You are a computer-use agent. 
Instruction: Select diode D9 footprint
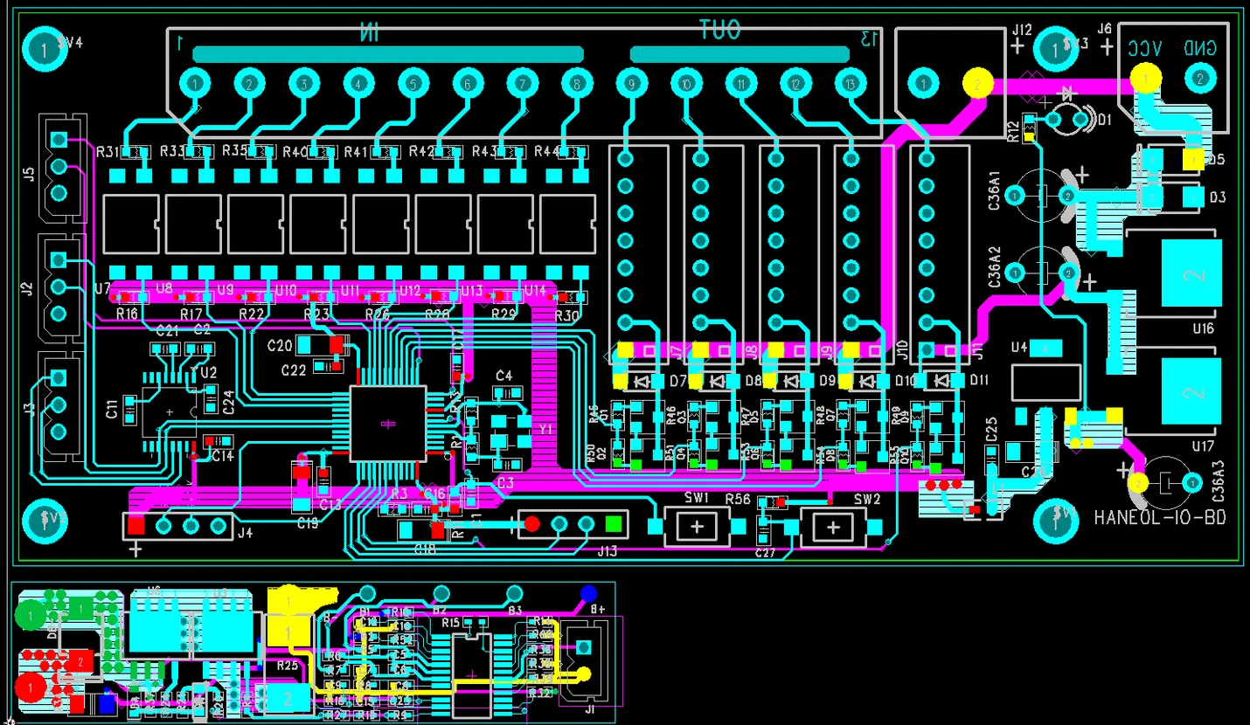[x=790, y=381]
